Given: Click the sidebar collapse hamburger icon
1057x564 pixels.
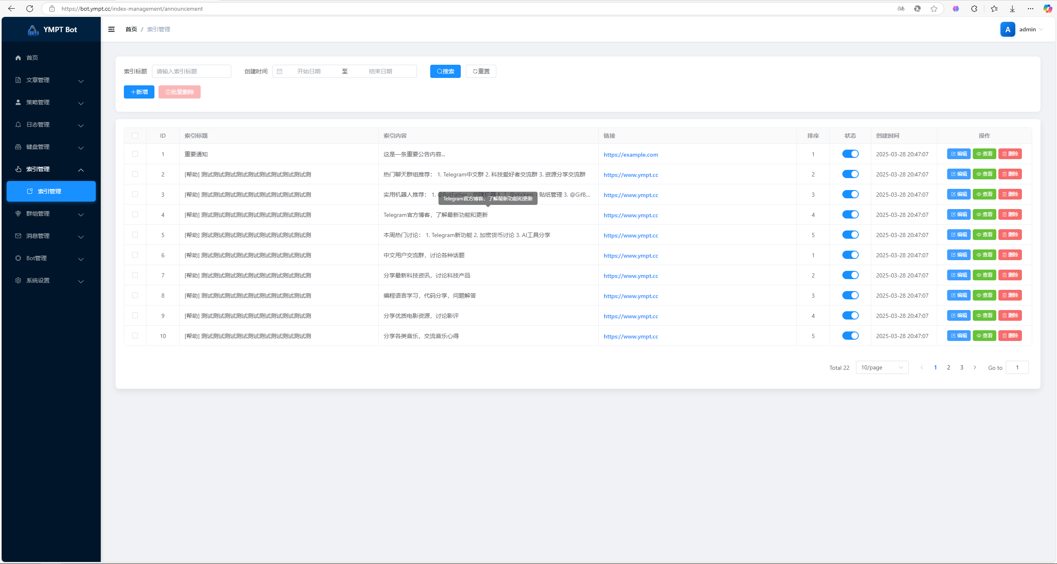Looking at the screenshot, I should (x=111, y=29).
